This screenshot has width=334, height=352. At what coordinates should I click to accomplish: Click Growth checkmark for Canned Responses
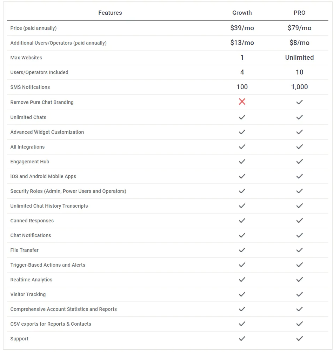click(242, 221)
